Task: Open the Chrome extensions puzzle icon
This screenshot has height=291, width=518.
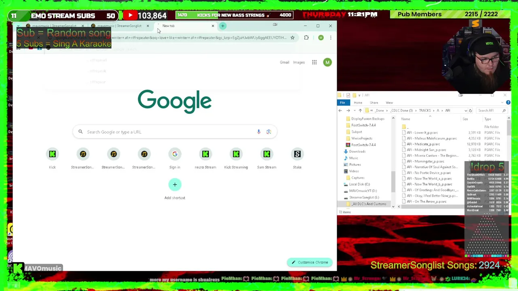Action: [306, 38]
